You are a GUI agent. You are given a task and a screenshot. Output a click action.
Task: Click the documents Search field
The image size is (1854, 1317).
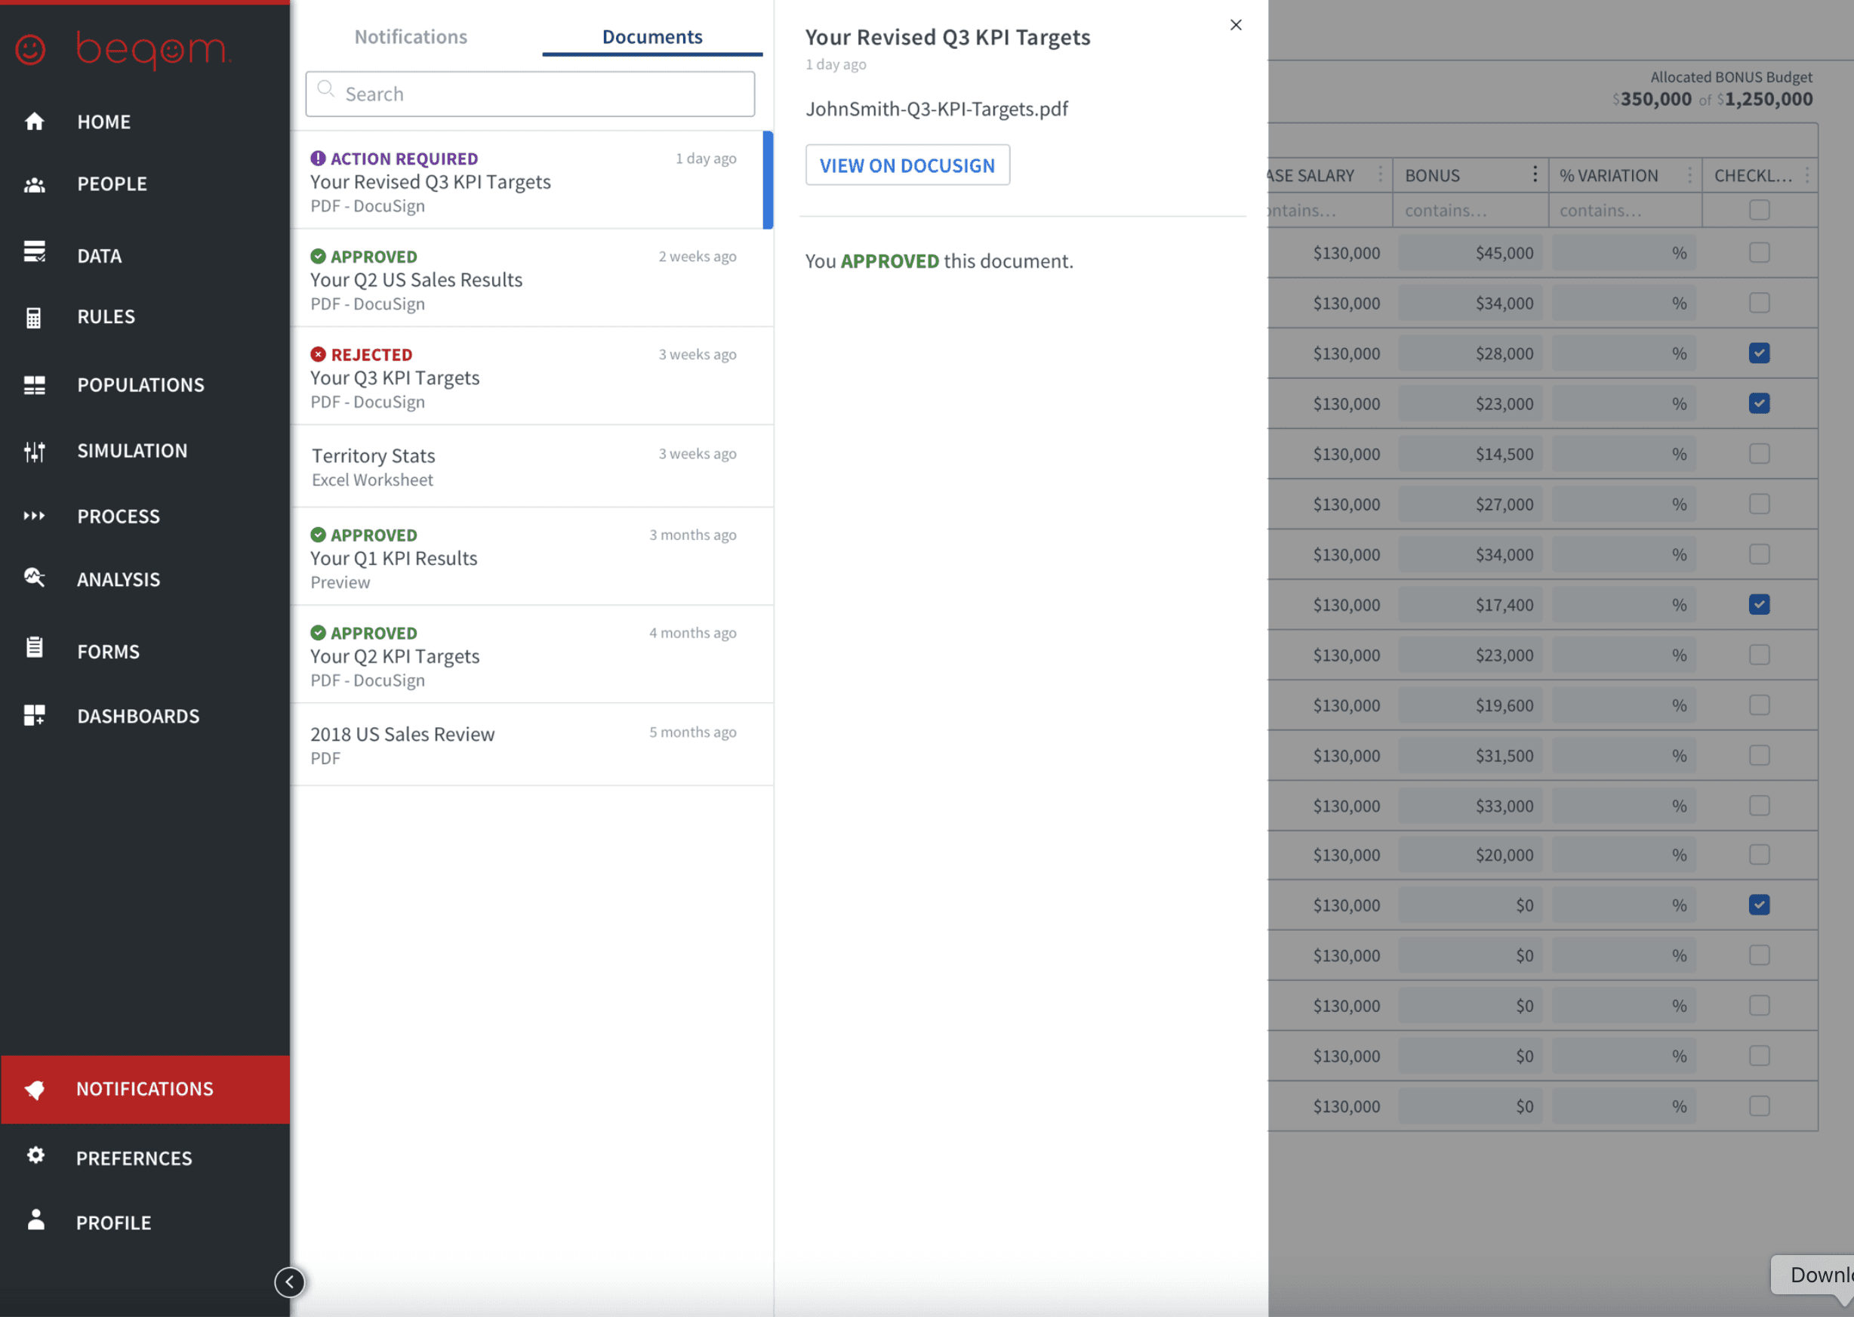pos(530,94)
